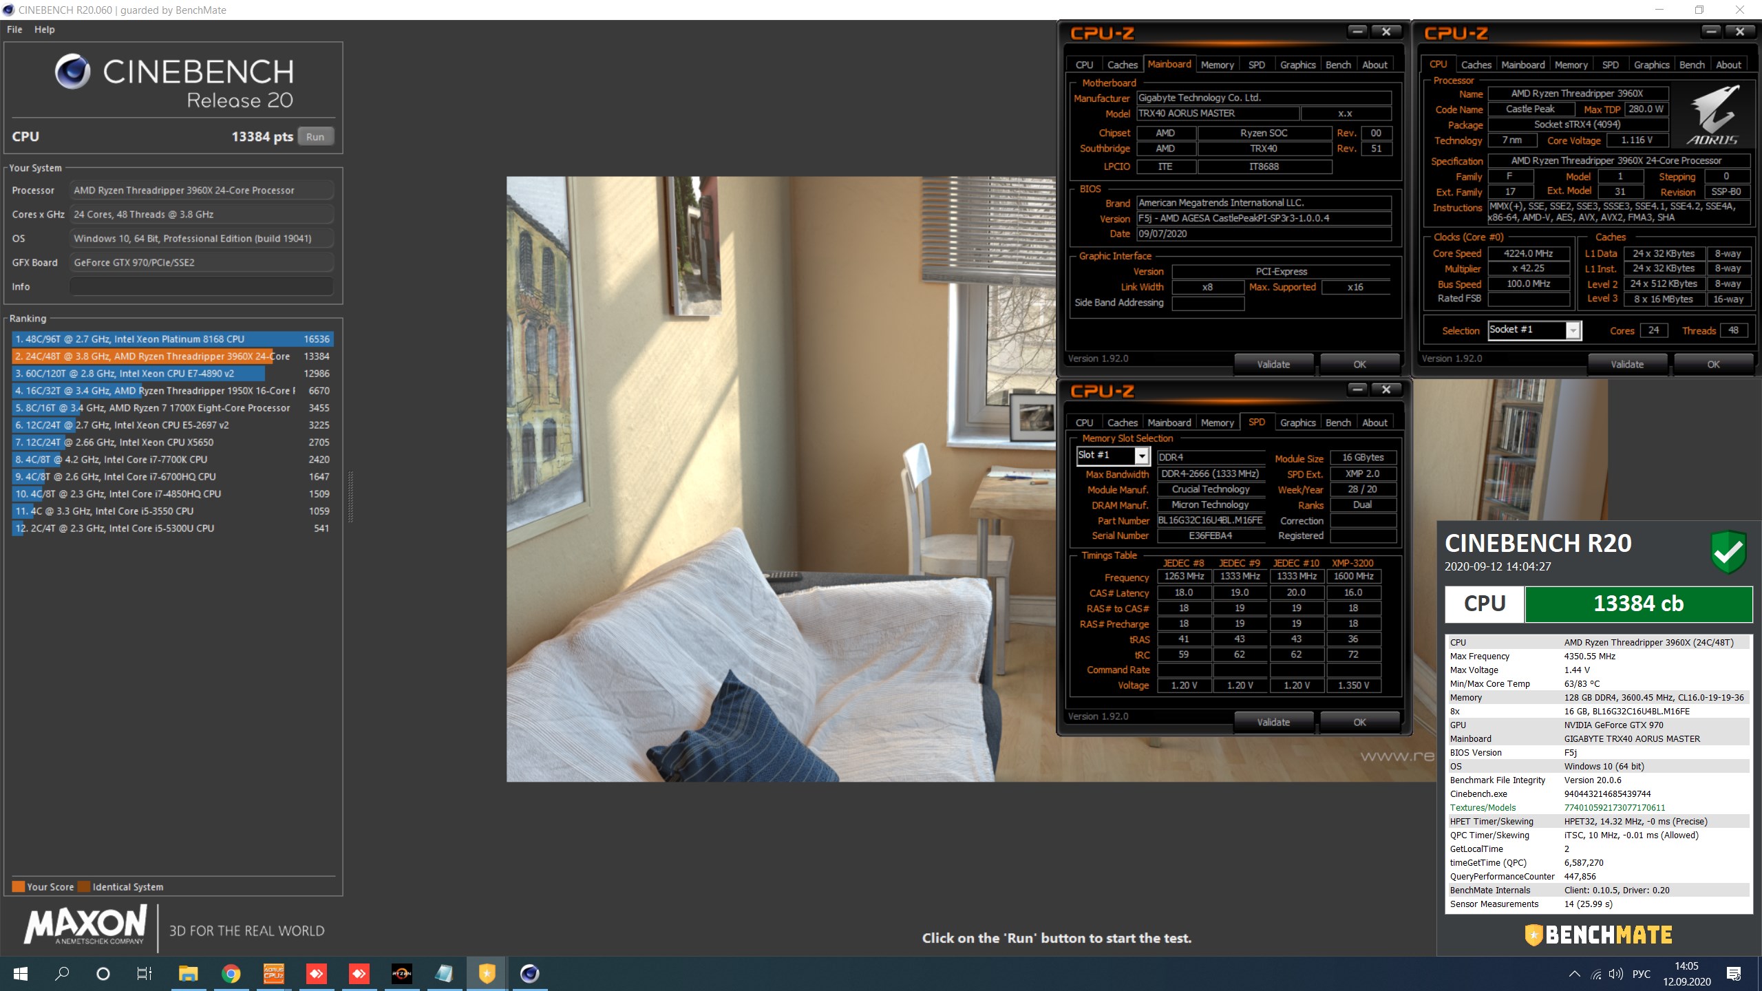
Task: Open the Cinebench Help menu
Action: [x=44, y=30]
